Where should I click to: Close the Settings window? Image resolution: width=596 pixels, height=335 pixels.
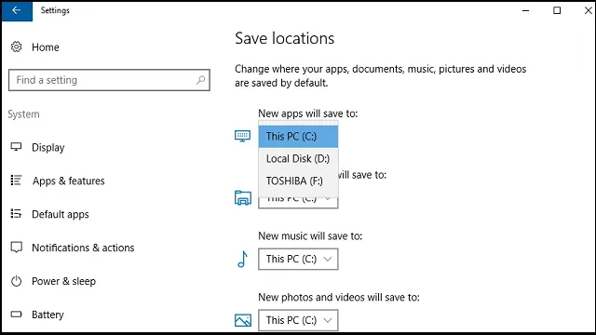coord(588,10)
